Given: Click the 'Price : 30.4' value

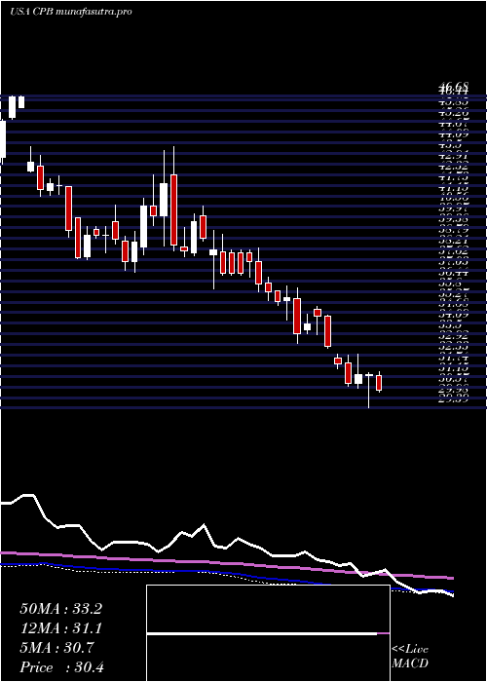Looking at the screenshot, I should coord(61,667).
